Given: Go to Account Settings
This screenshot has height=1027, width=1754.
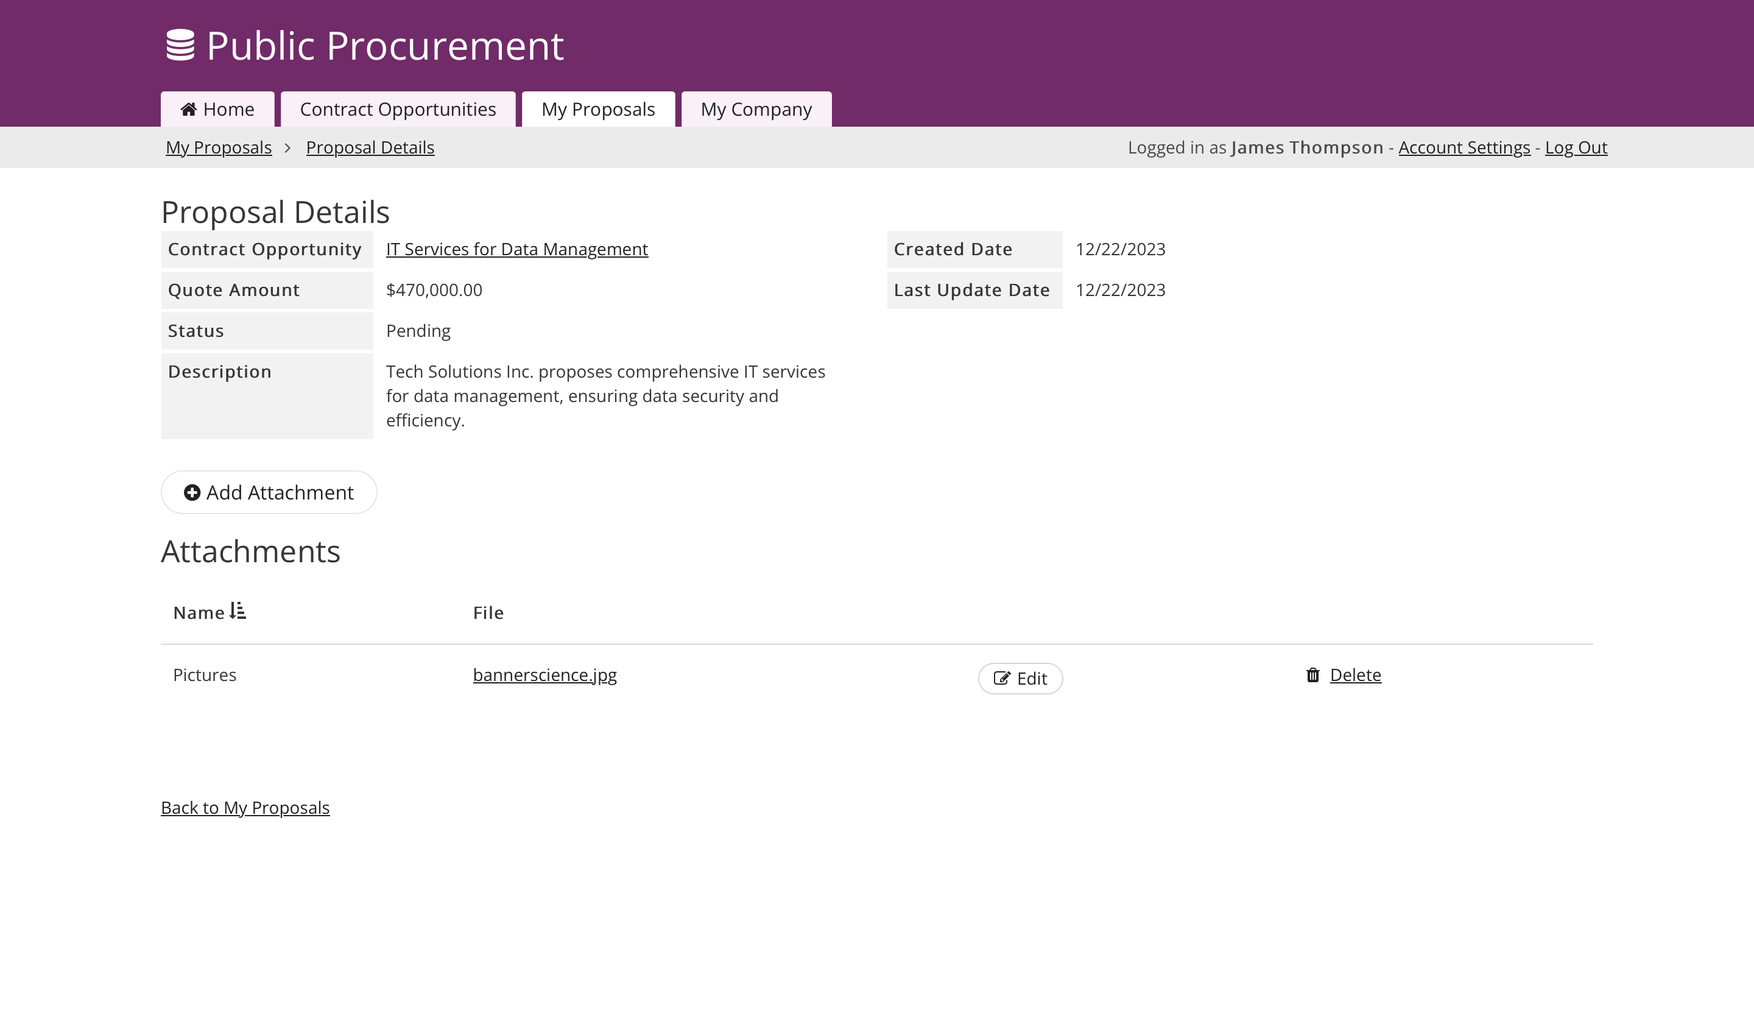Looking at the screenshot, I should coord(1463,147).
